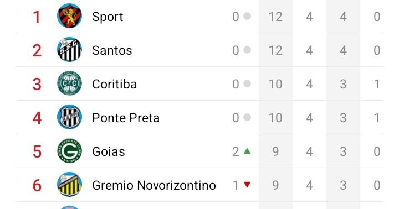Select the Coritiba team name

[x=115, y=84]
